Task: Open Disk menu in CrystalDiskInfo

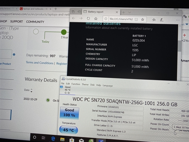Action: [x=92, y=85]
